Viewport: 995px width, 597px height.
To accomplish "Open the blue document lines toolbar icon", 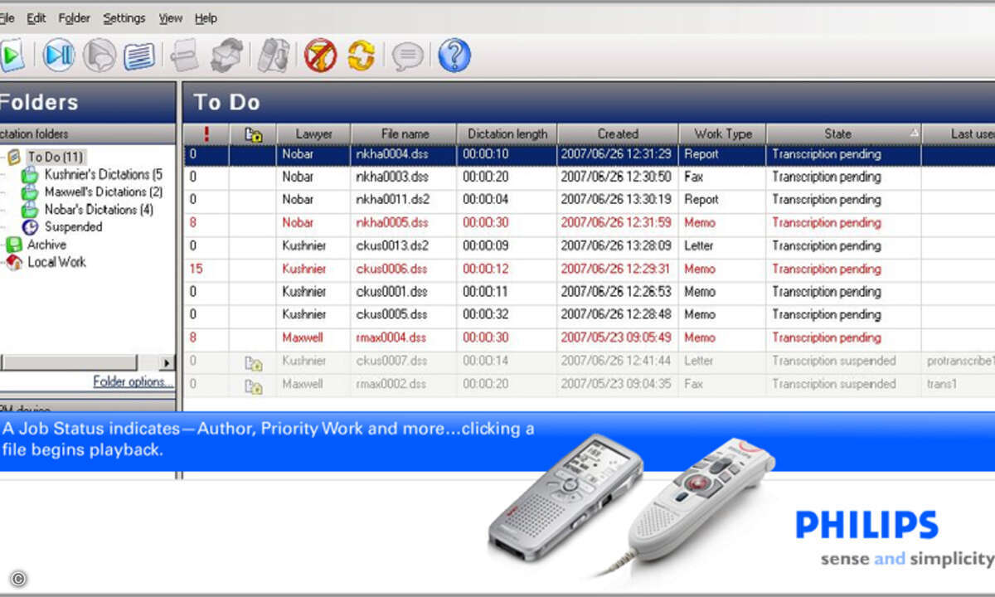I will pos(139,56).
